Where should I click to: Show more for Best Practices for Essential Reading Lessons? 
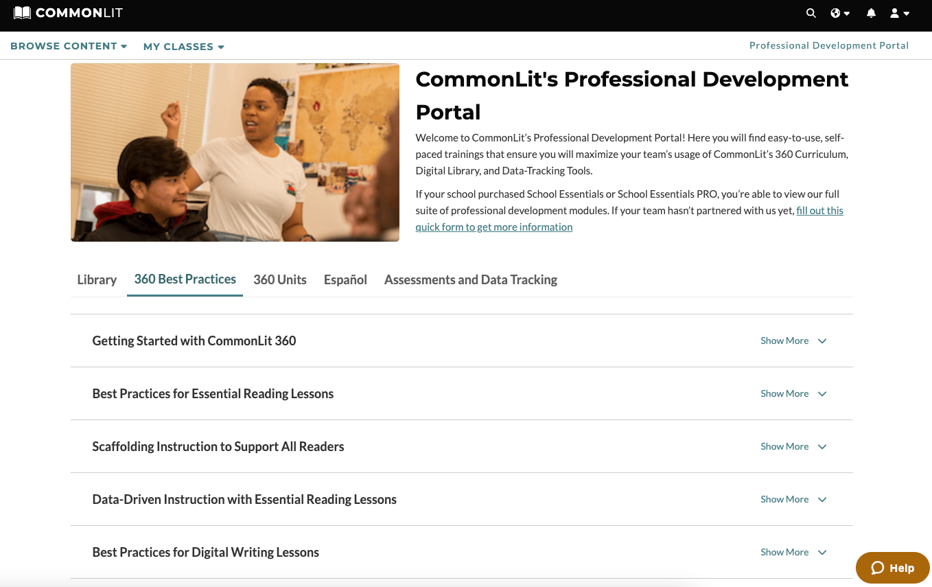[x=784, y=393]
